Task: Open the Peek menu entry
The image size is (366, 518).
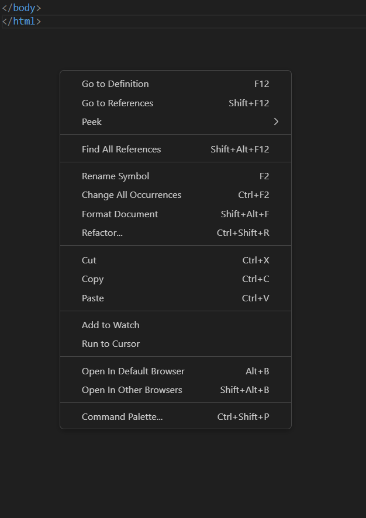Action: 175,122
